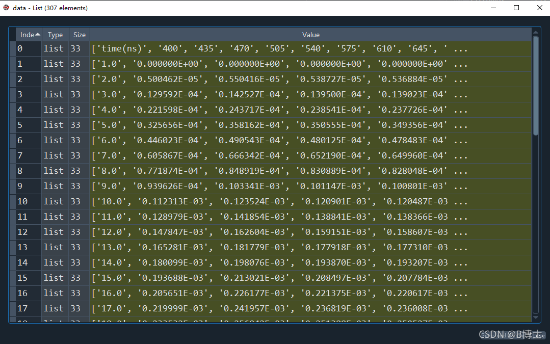Select the value cell starting with '9.0'
This screenshot has height=344, width=550.
click(x=311, y=186)
